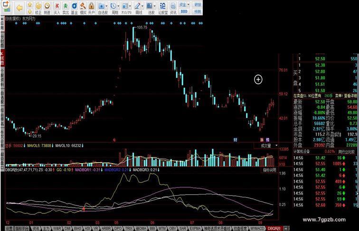Expand the 画线 dropdown arrow
The width and height of the screenshot is (359, 231).
142,6
